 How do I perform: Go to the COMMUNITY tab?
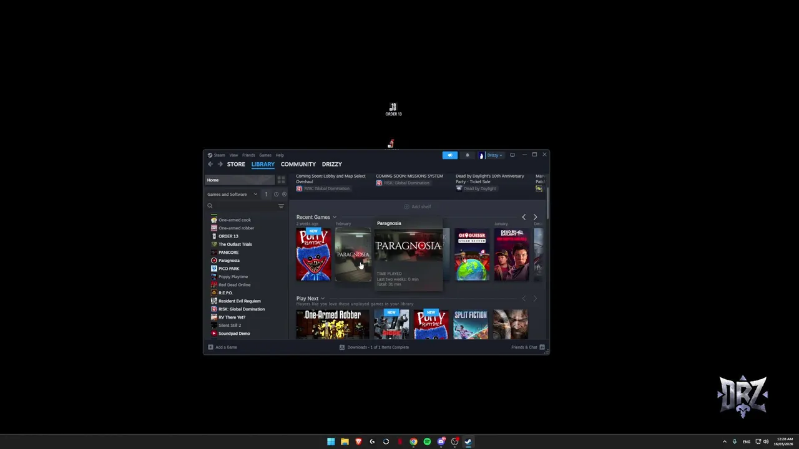298,164
